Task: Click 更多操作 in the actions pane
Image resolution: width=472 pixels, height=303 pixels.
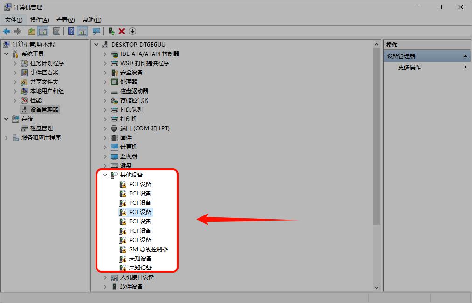Action: tap(410, 67)
